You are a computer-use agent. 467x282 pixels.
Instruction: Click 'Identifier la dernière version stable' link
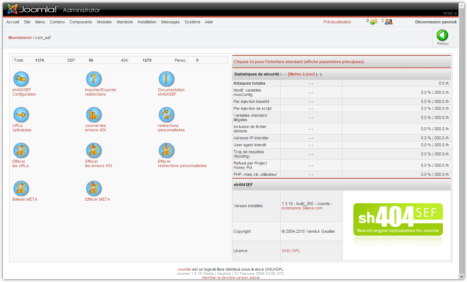pyautogui.click(x=231, y=278)
